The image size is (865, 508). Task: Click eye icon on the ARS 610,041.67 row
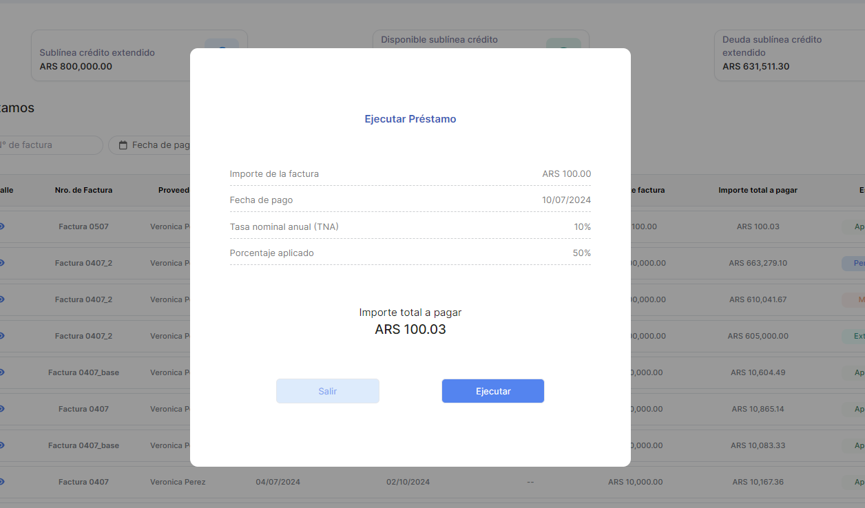(x=1, y=299)
